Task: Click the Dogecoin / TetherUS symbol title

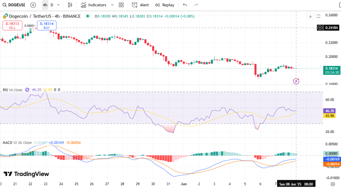Action: [x=45, y=16]
